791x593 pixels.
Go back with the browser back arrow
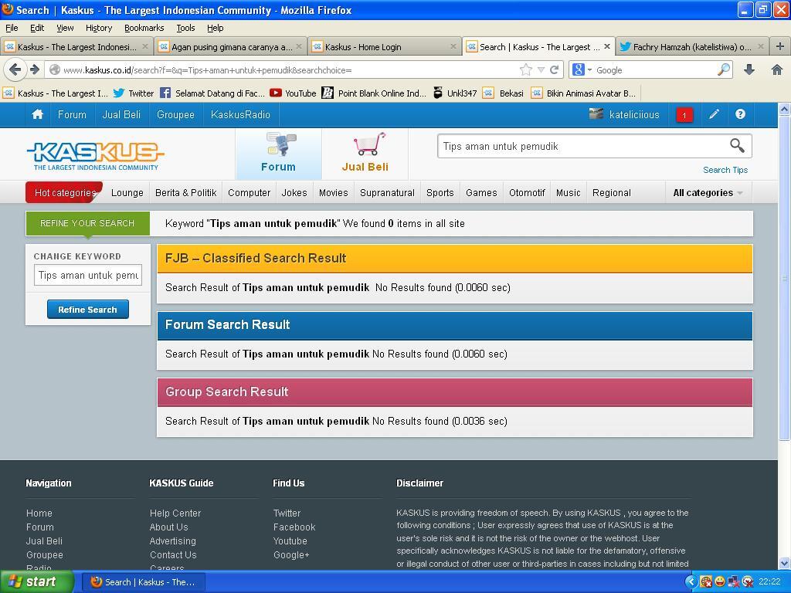[x=15, y=69]
